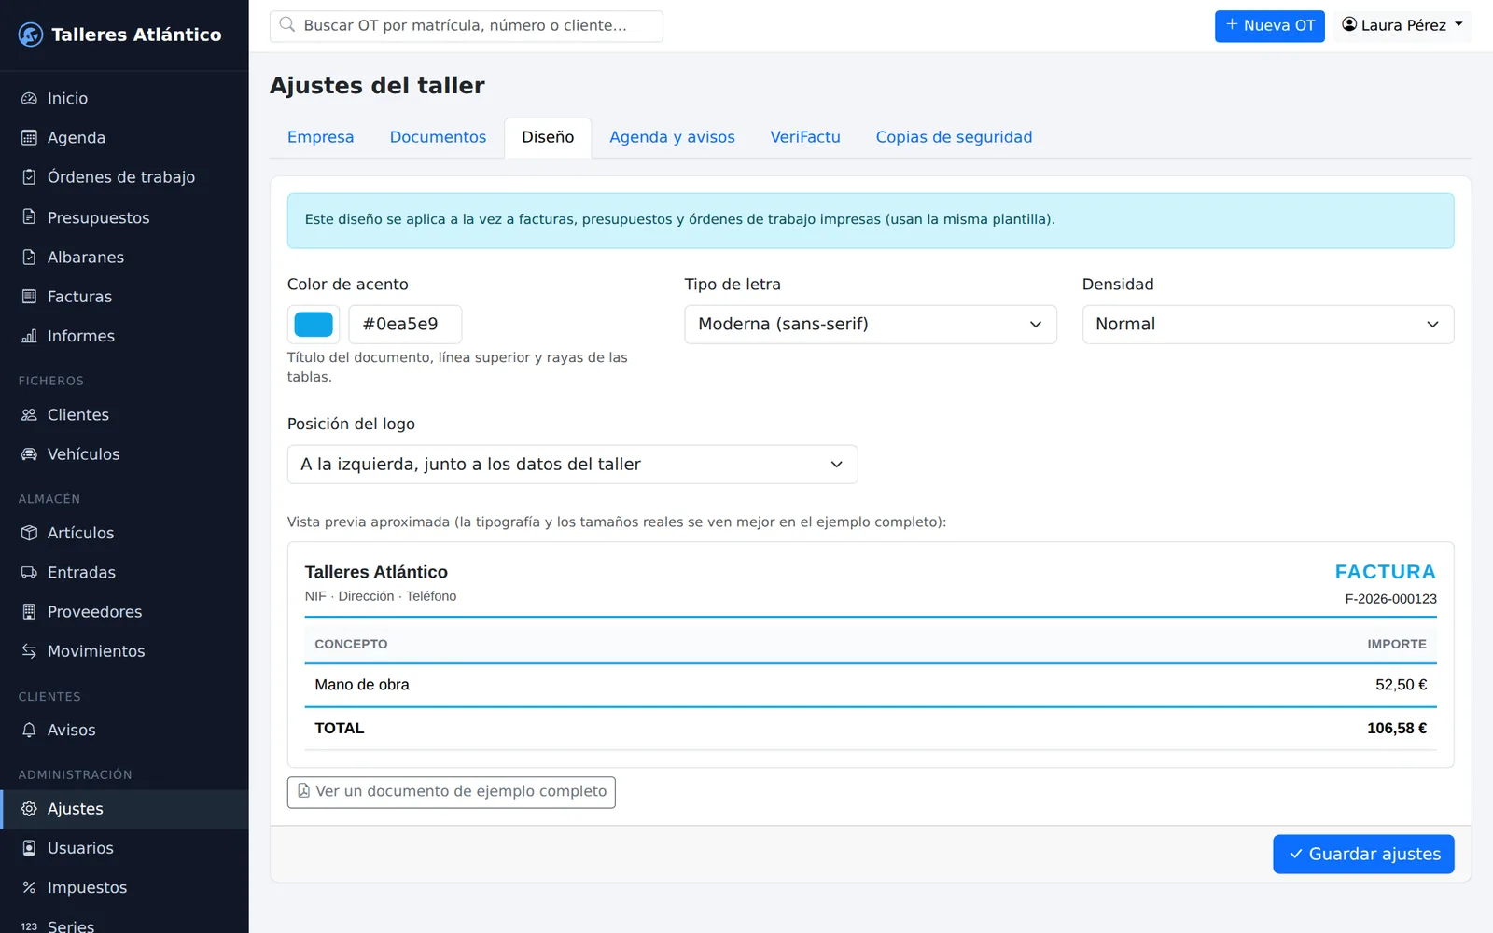The width and height of the screenshot is (1493, 933).
Task: Open Inicio from the sidebar icon
Action: click(29, 98)
